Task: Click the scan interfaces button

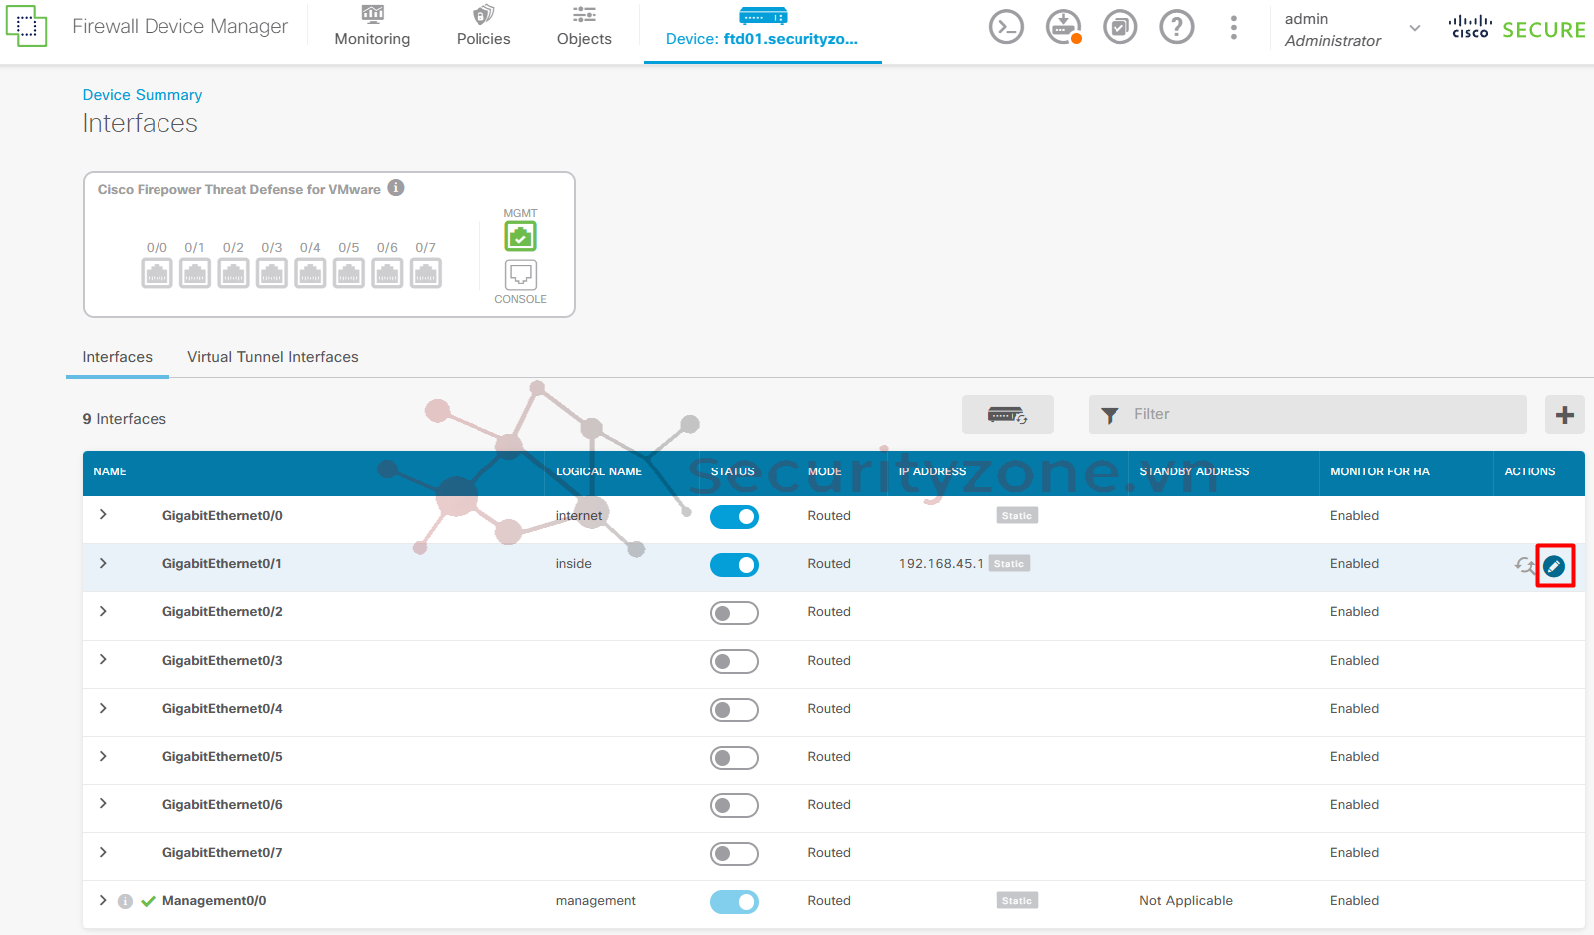Action: coord(1007,415)
